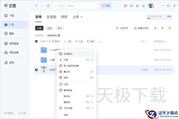Refresh the file list
179x119 pixels.
(x=170, y=28)
